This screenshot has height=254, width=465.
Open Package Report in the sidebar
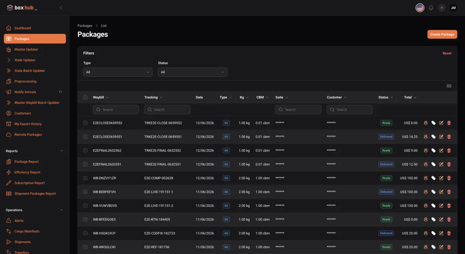click(35, 161)
